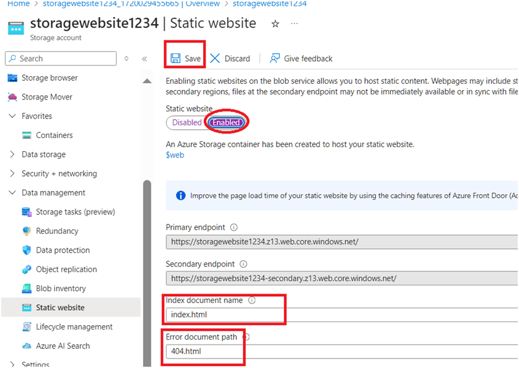This screenshot has height=368, width=519.
Task: Click the Save disk icon
Action: (175, 59)
